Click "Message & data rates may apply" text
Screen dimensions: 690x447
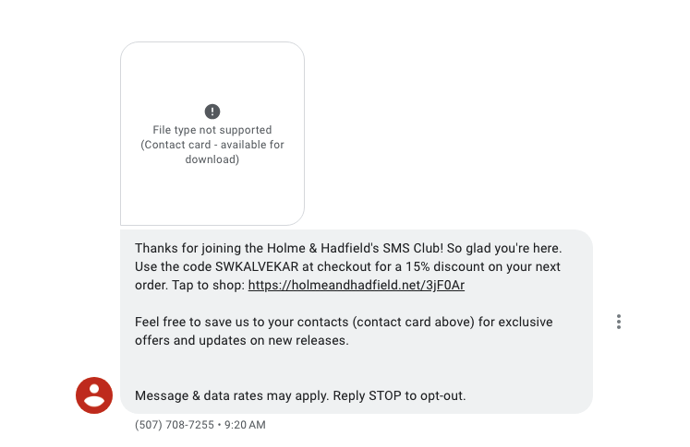[x=232, y=395]
